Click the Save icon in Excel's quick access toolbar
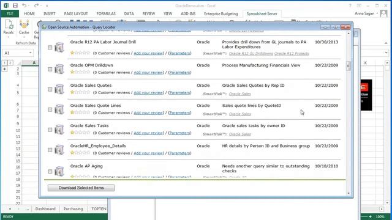The image size is (392, 220). tap(15, 5)
